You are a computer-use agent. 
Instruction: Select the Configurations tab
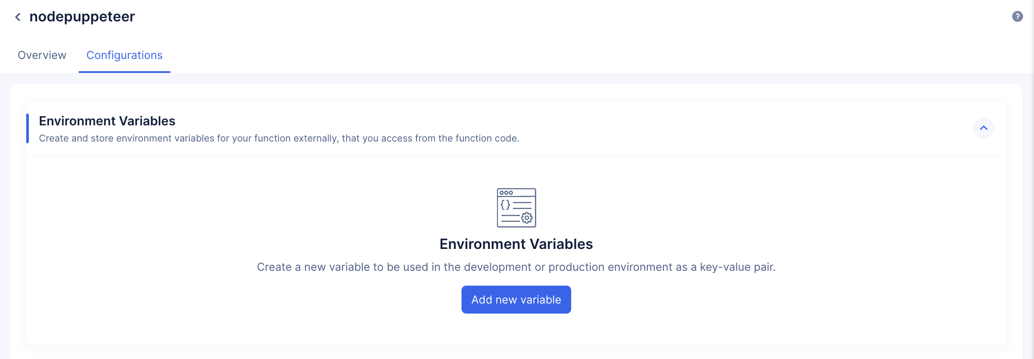tap(125, 55)
